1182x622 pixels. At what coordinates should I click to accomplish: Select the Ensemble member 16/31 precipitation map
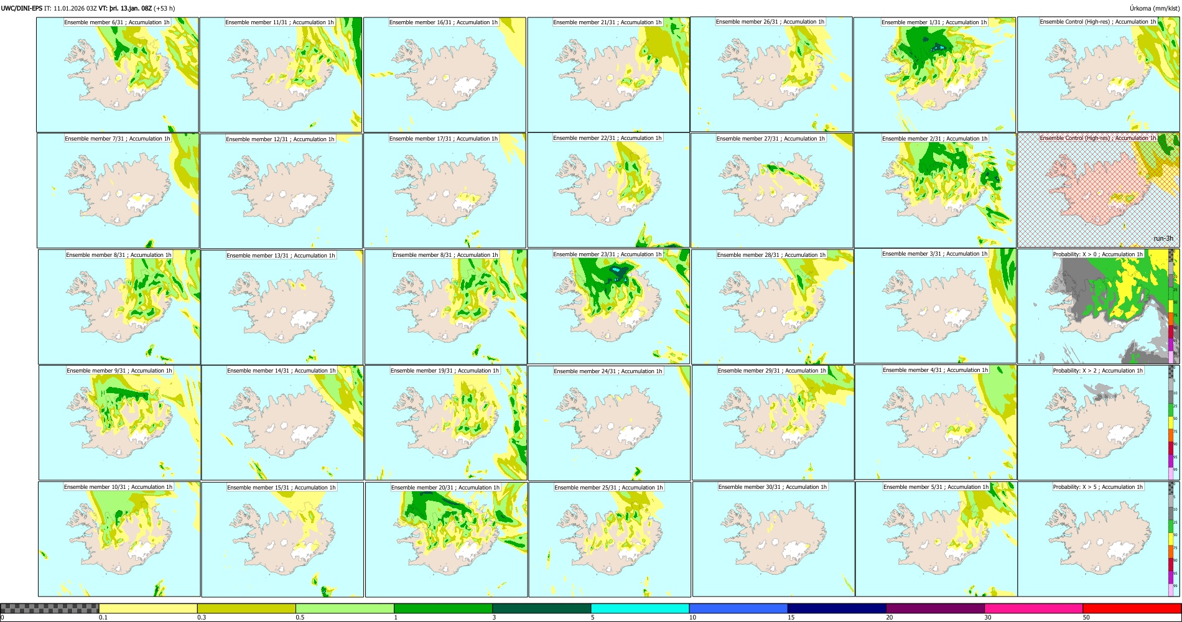click(x=444, y=75)
